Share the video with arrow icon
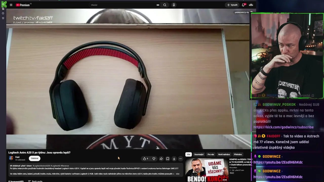 [x=161, y=159]
